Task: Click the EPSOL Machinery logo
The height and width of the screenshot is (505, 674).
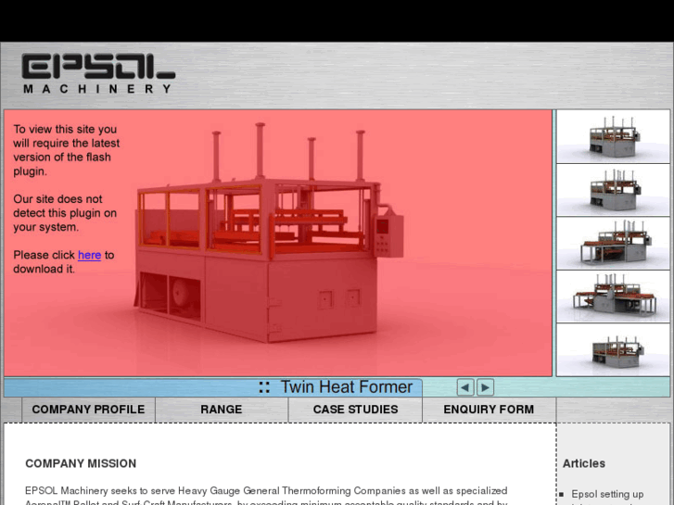Action: [x=98, y=73]
